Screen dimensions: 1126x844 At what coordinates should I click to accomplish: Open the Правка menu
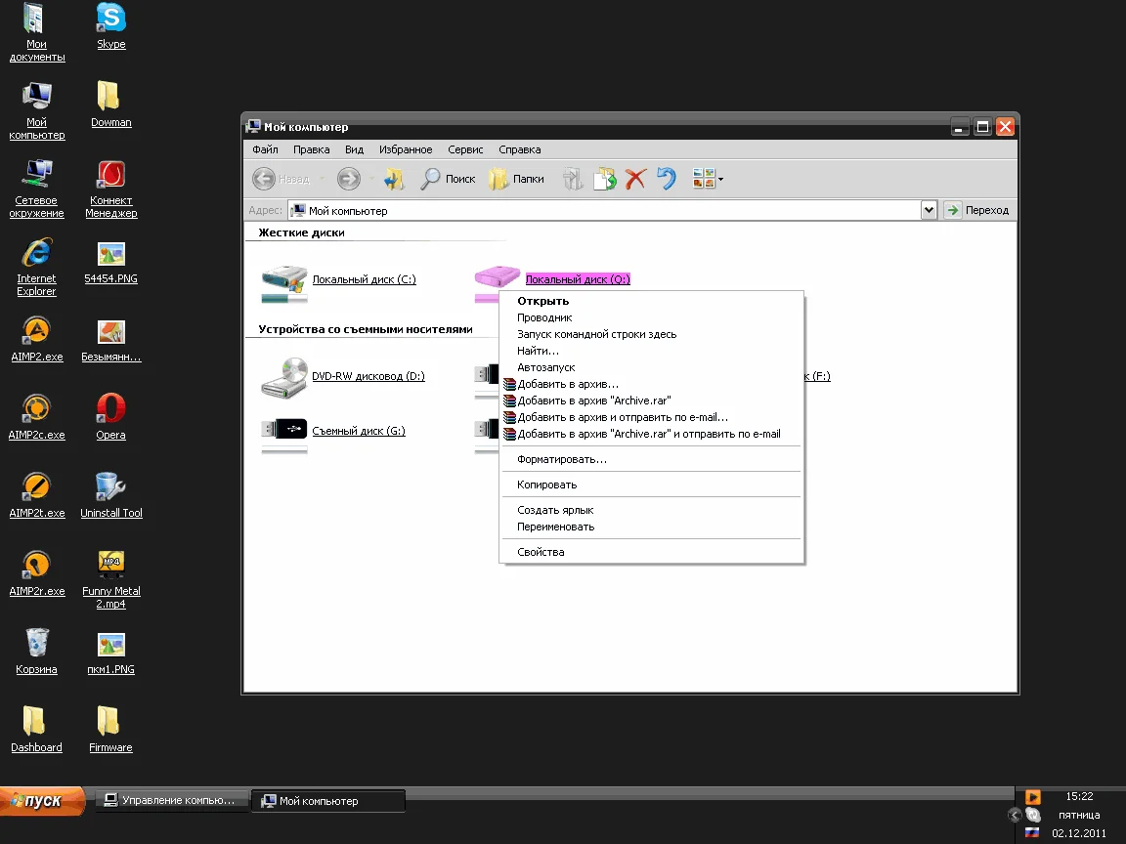(312, 149)
